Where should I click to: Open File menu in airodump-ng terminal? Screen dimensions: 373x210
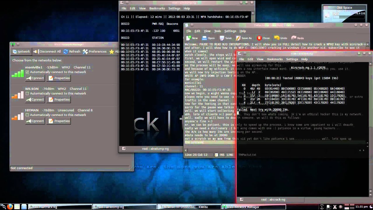(124, 8)
